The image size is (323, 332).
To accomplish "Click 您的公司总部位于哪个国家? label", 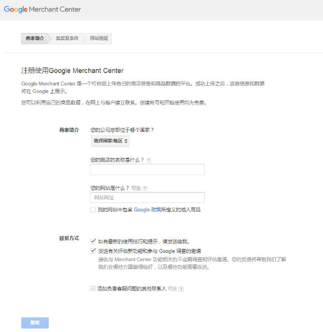I will [x=122, y=130].
